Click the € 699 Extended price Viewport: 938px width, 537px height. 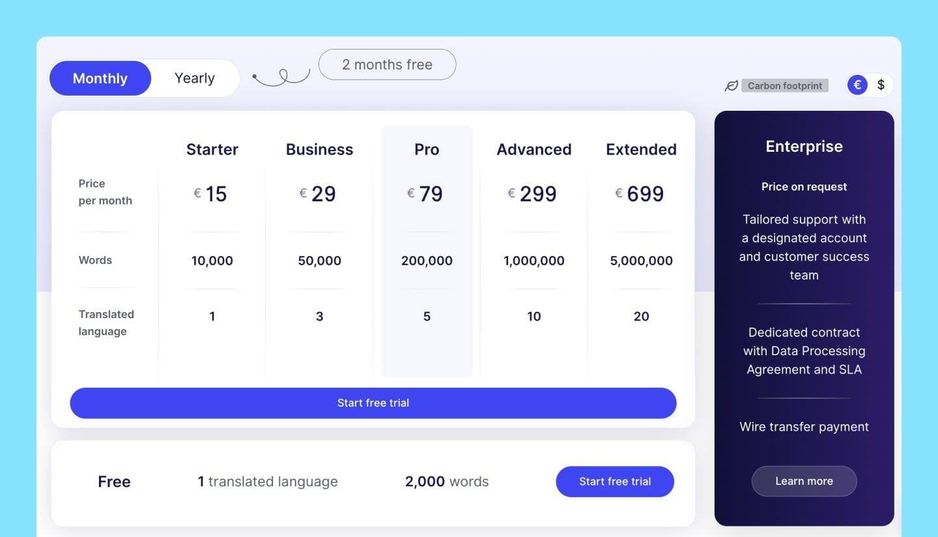(x=640, y=194)
